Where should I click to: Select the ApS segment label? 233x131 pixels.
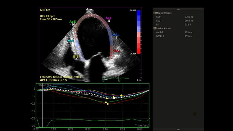[72, 22]
